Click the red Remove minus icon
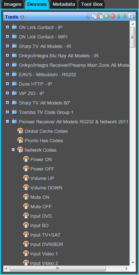 click(113, 16)
